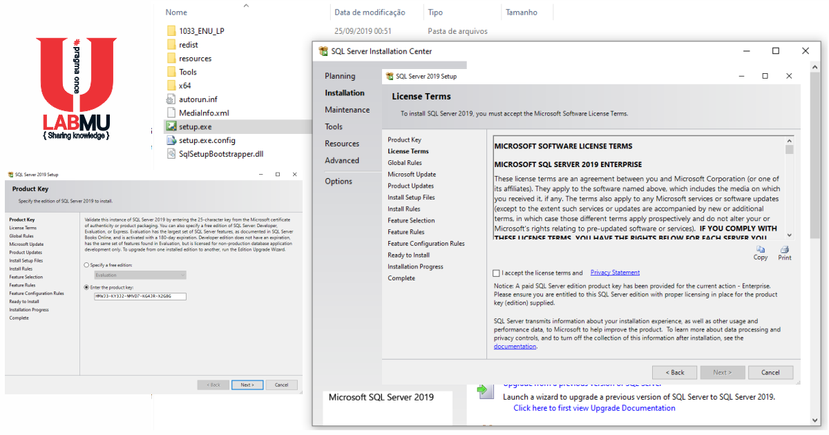Image resolution: width=829 pixels, height=435 pixels.
Task: Click 'Feature Rules' step in License Terms window
Action: pos(406,232)
